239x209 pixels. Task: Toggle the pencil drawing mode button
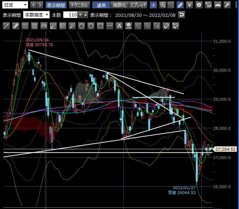(x=180, y=5)
